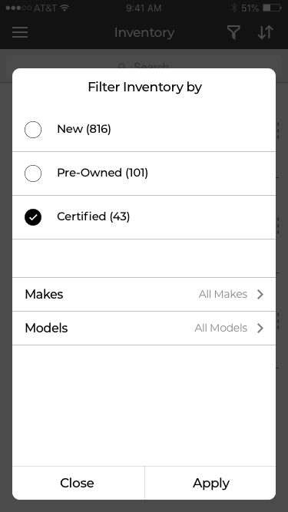Open the All Models selector
Screen dimensions: 288x512
[221, 328]
